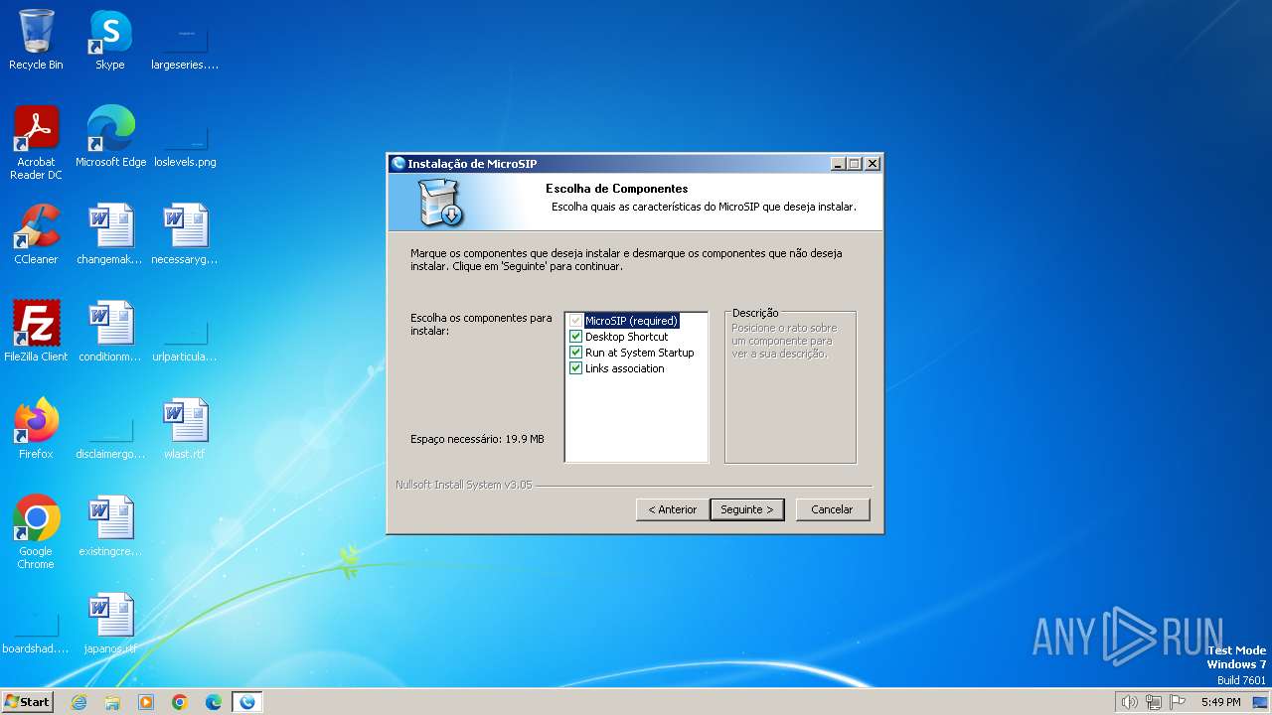This screenshot has width=1272, height=715.
Task: Click the Escolha de Componentes heading
Action: (x=616, y=189)
